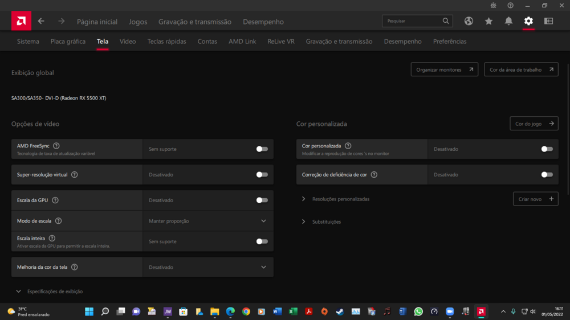
Task: Toggle AMD FreeSync switch
Action: tap(262, 149)
